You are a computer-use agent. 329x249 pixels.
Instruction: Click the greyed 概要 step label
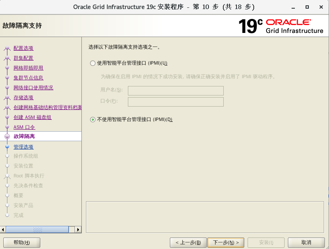[19, 195]
